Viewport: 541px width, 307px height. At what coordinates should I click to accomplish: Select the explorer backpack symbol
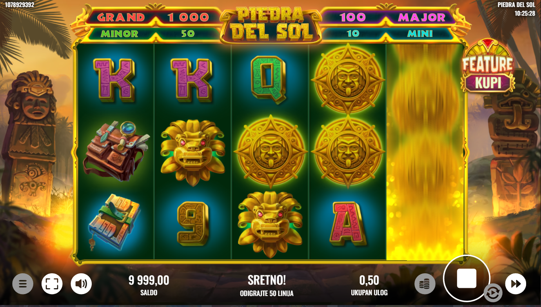pyautogui.click(x=116, y=151)
